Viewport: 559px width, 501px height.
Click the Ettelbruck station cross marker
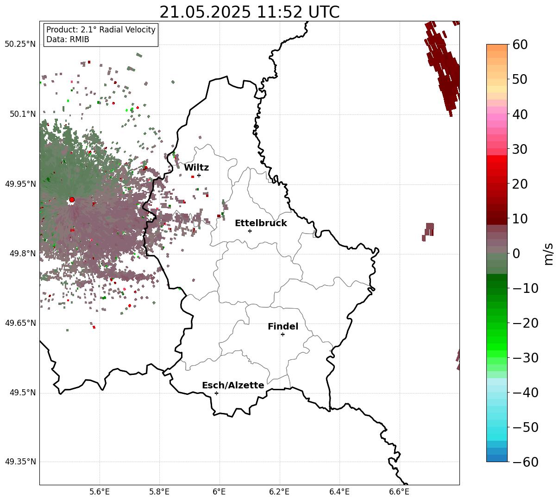(250, 231)
